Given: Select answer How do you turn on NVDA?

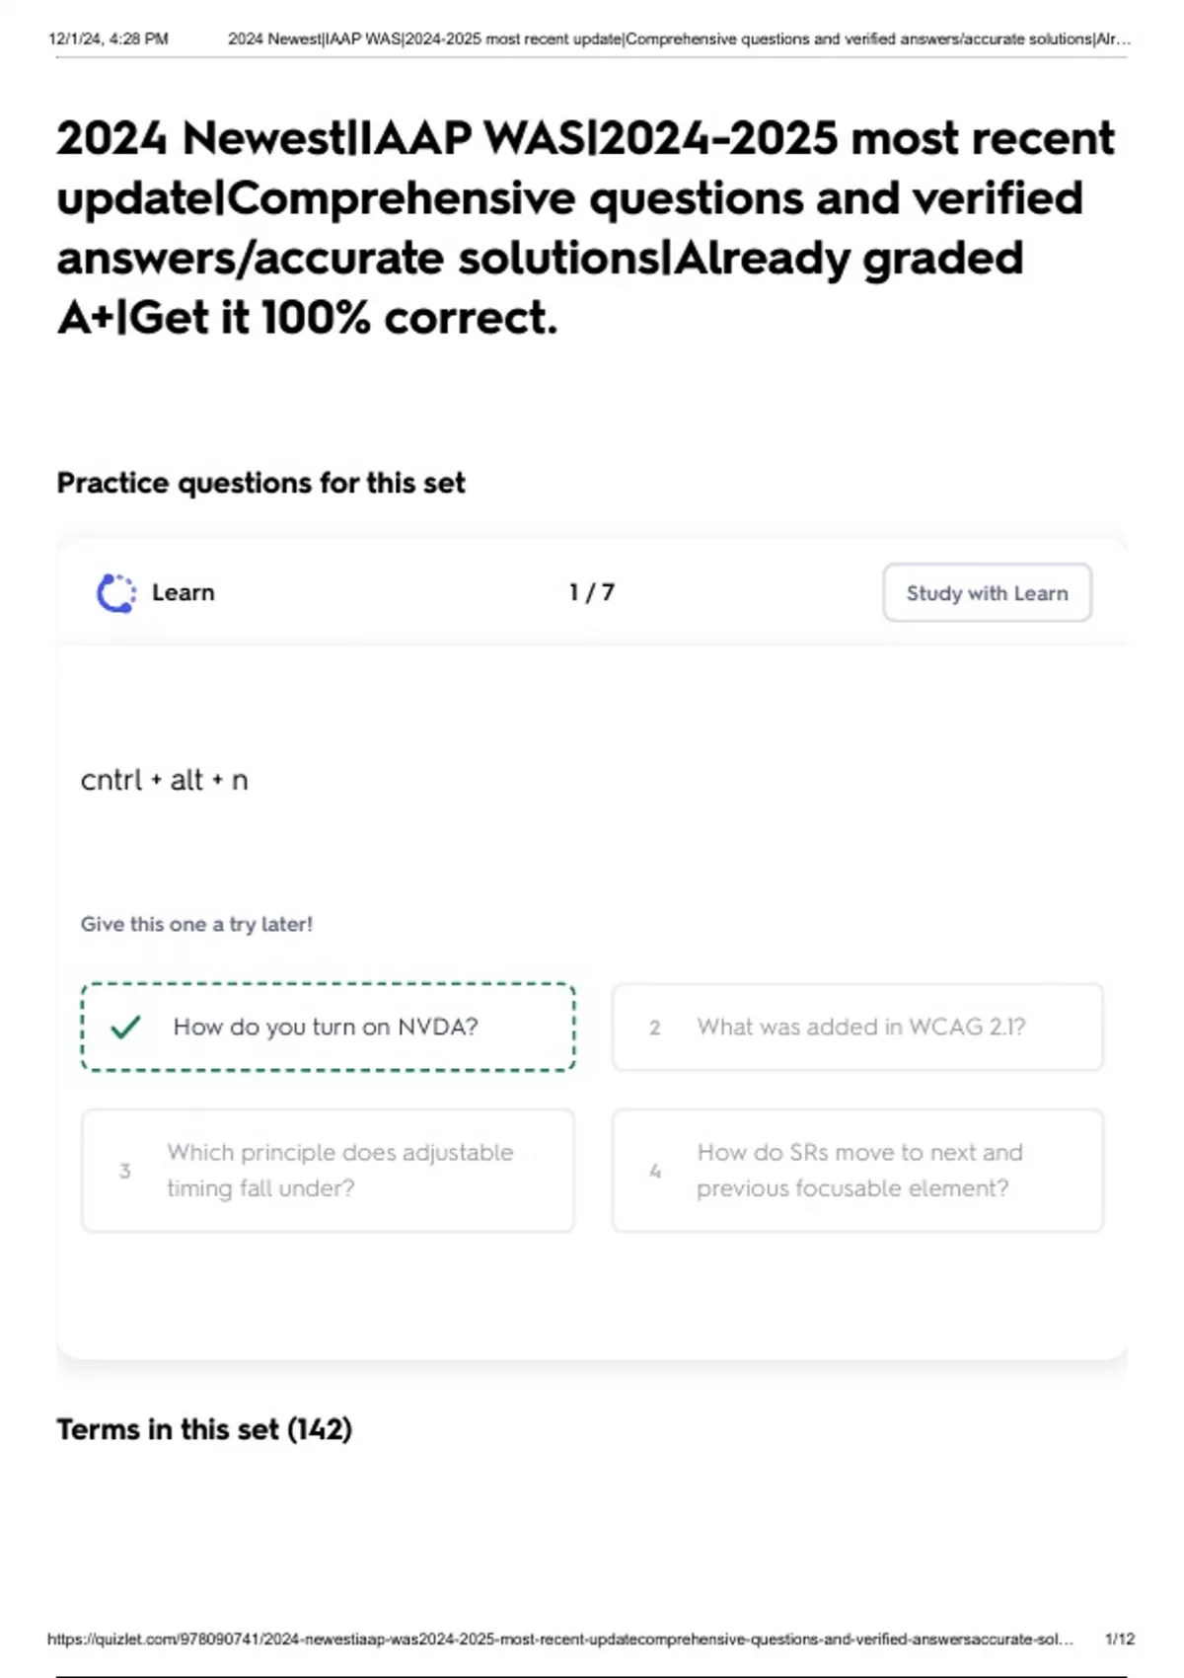Looking at the screenshot, I should point(328,1028).
